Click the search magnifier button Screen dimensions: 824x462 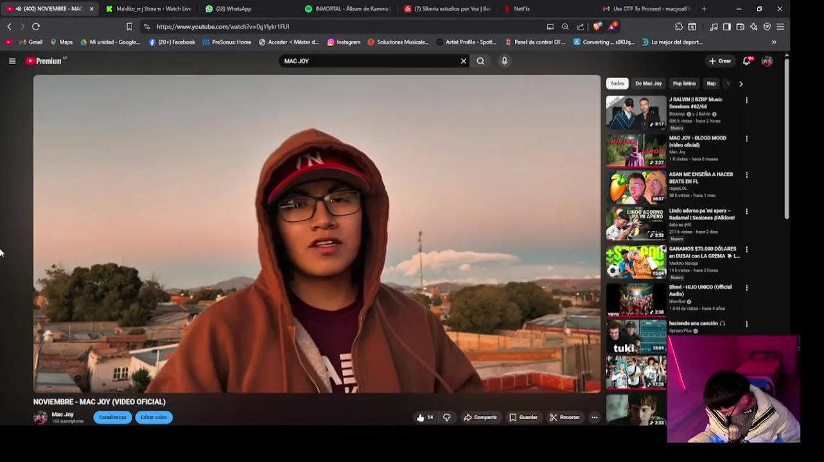click(x=480, y=61)
